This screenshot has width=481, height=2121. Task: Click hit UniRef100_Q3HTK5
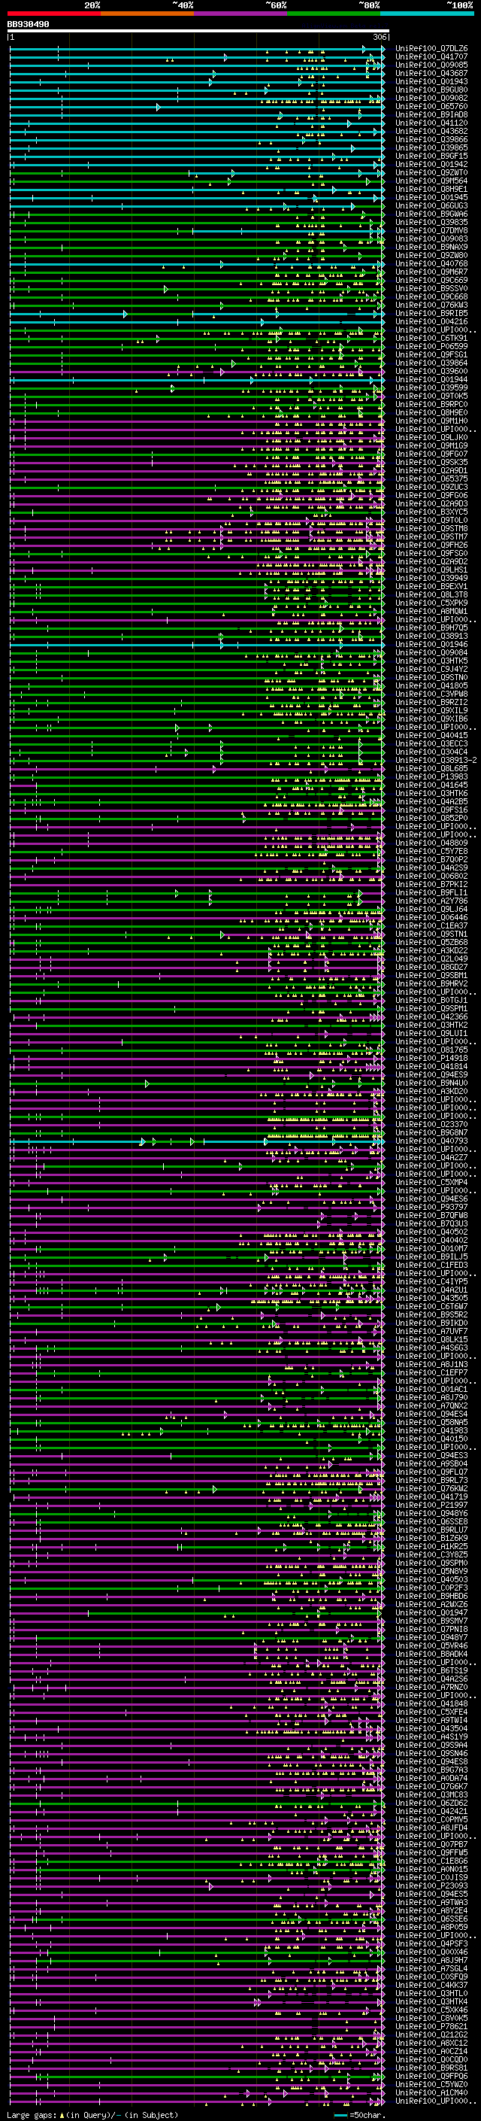431,661
